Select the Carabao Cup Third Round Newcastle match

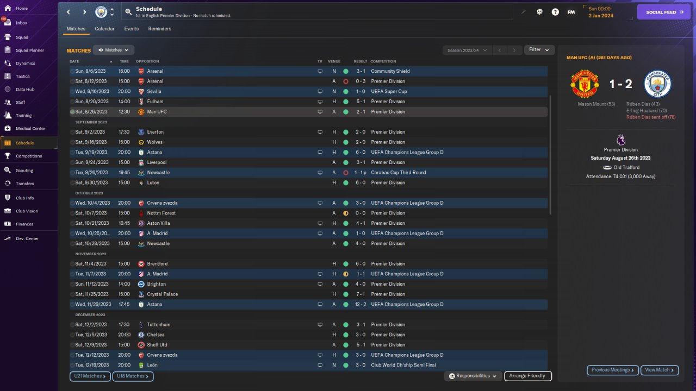[308, 173]
